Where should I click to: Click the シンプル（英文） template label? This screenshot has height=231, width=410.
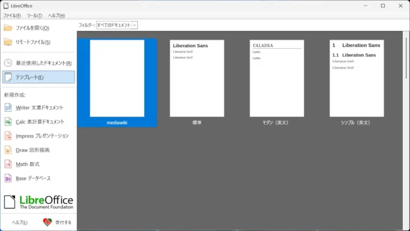pyautogui.click(x=355, y=123)
